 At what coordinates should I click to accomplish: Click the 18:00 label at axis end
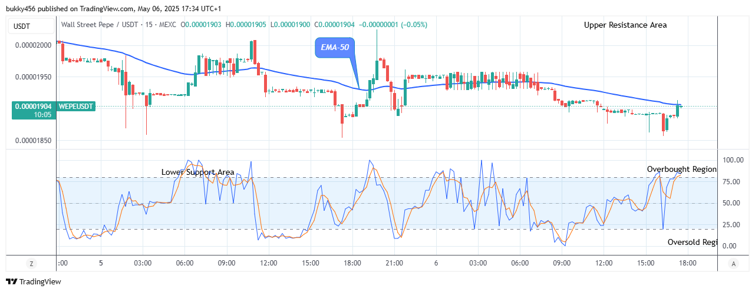click(688, 263)
